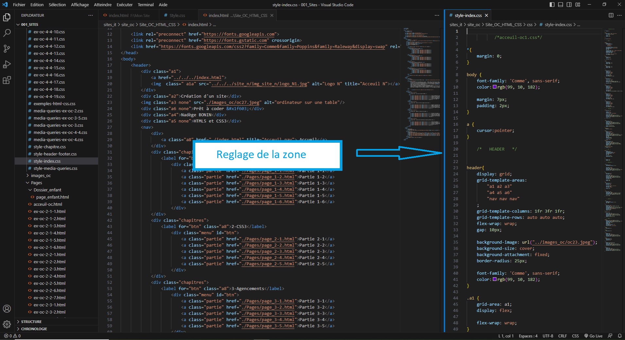
Task: Open the notifications bell in status bar
Action: (619, 336)
